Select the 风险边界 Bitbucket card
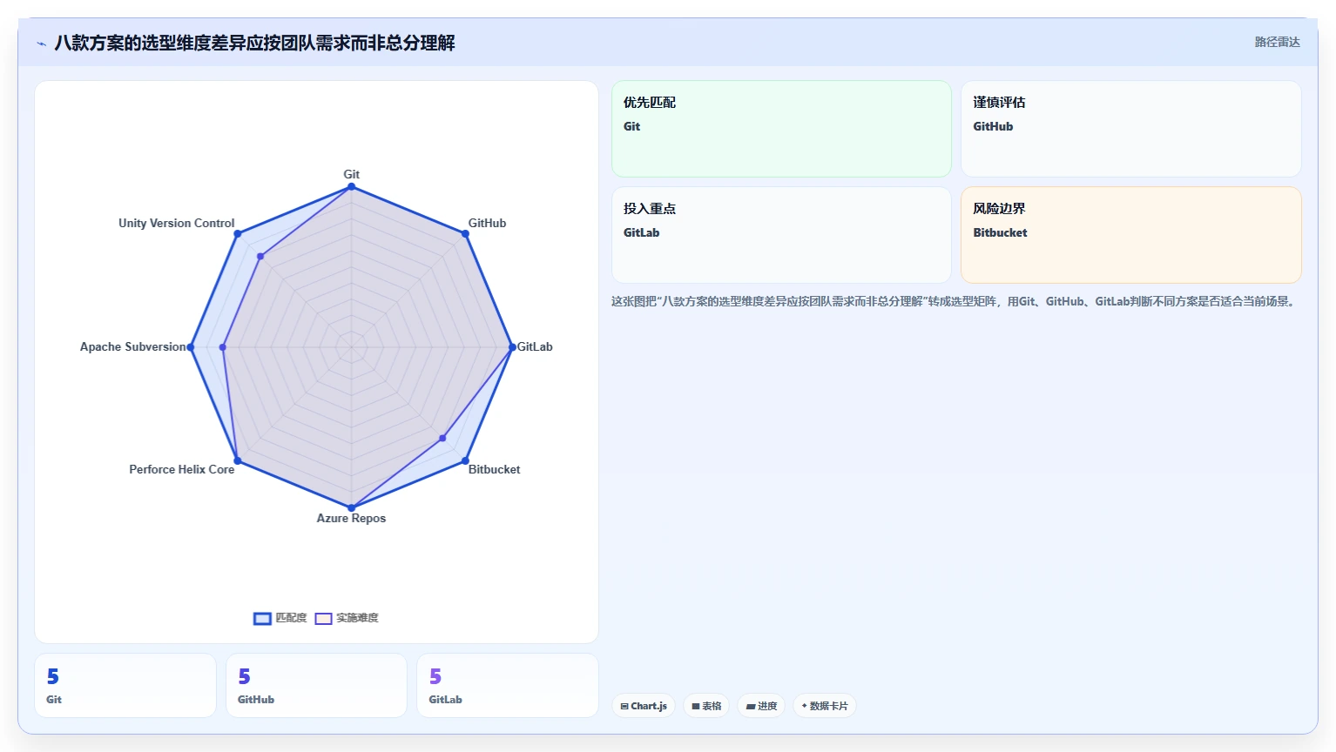 coord(1130,235)
